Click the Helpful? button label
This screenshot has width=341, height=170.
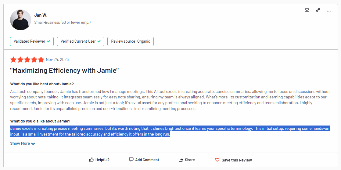102,160
